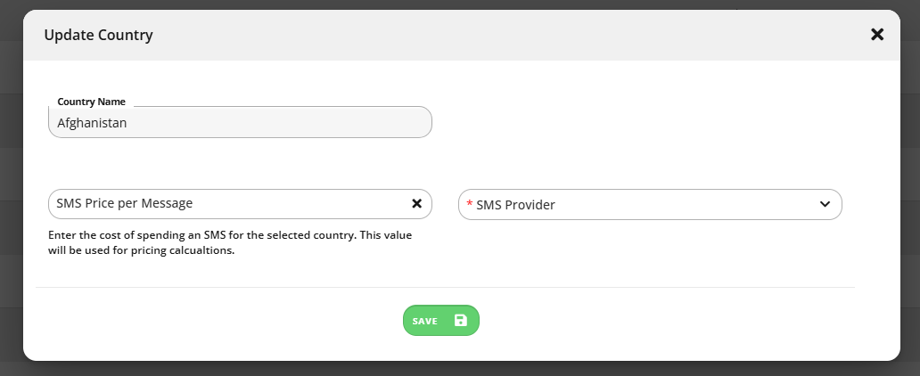The image size is (920, 376).
Task: Select the SMS Provider placeholder label
Action: point(516,205)
